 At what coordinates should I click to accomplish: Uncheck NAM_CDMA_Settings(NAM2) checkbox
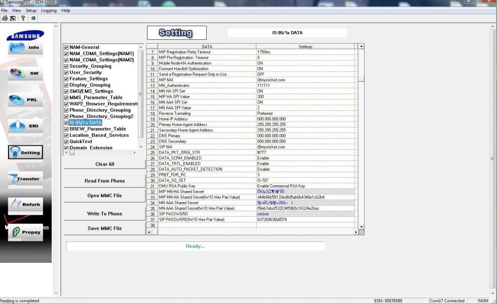(x=66, y=60)
